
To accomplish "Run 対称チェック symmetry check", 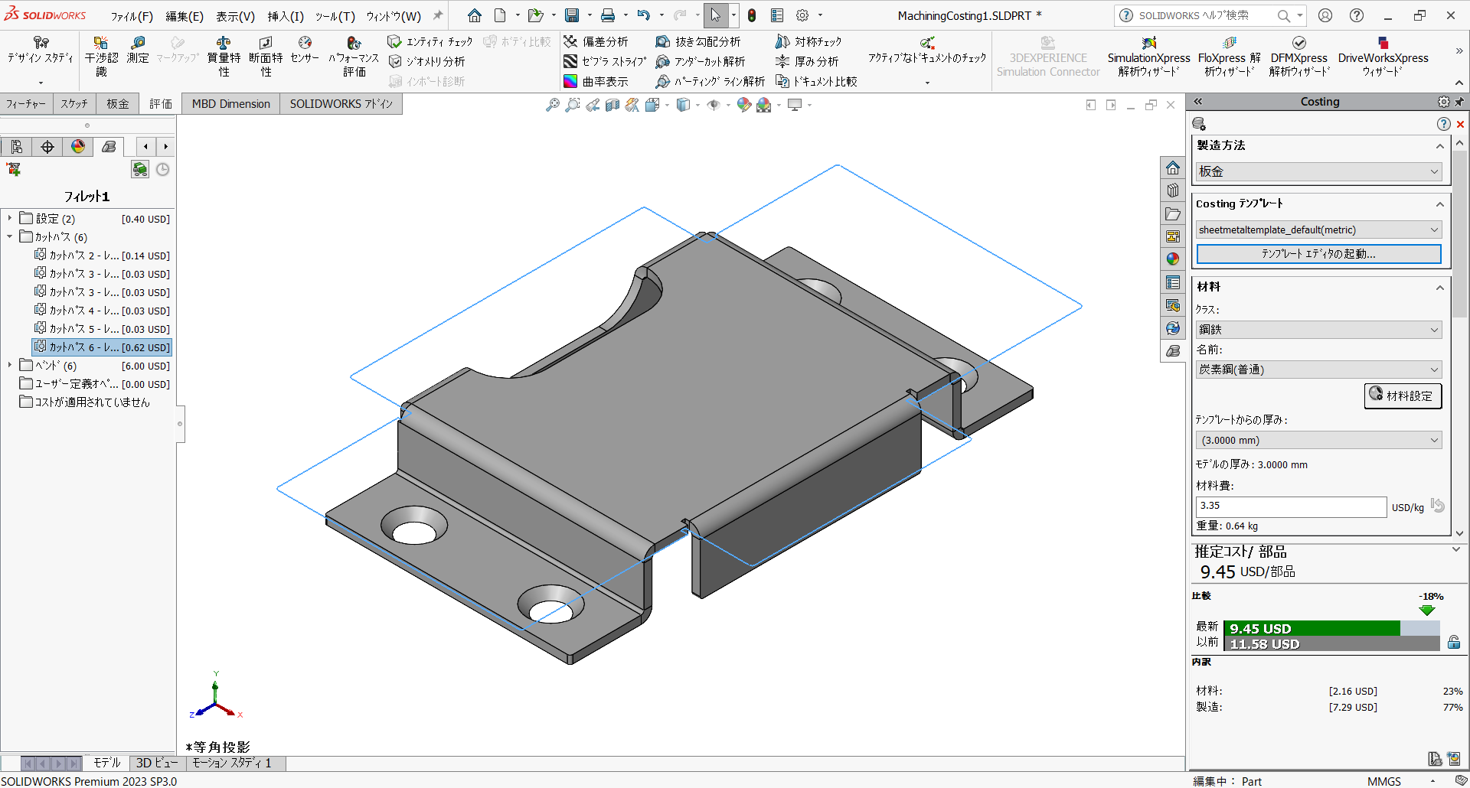I will pos(808,41).
